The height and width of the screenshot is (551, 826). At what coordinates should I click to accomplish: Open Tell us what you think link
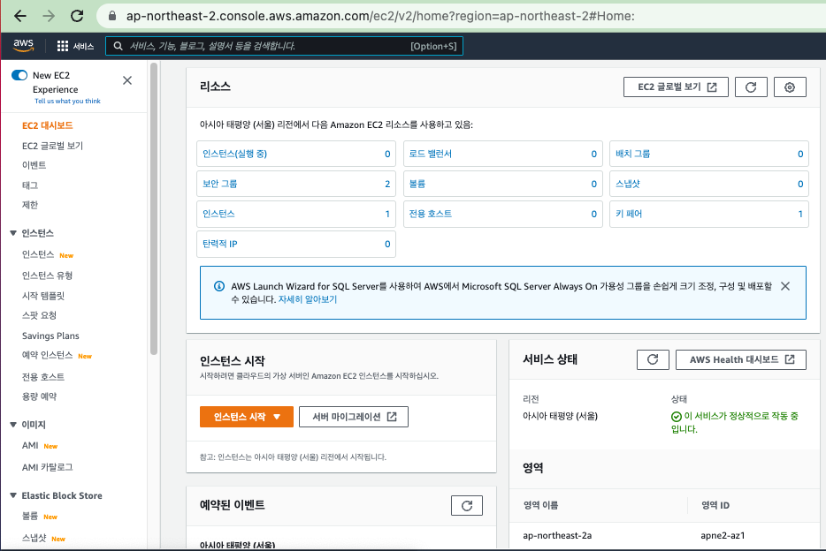click(x=67, y=101)
